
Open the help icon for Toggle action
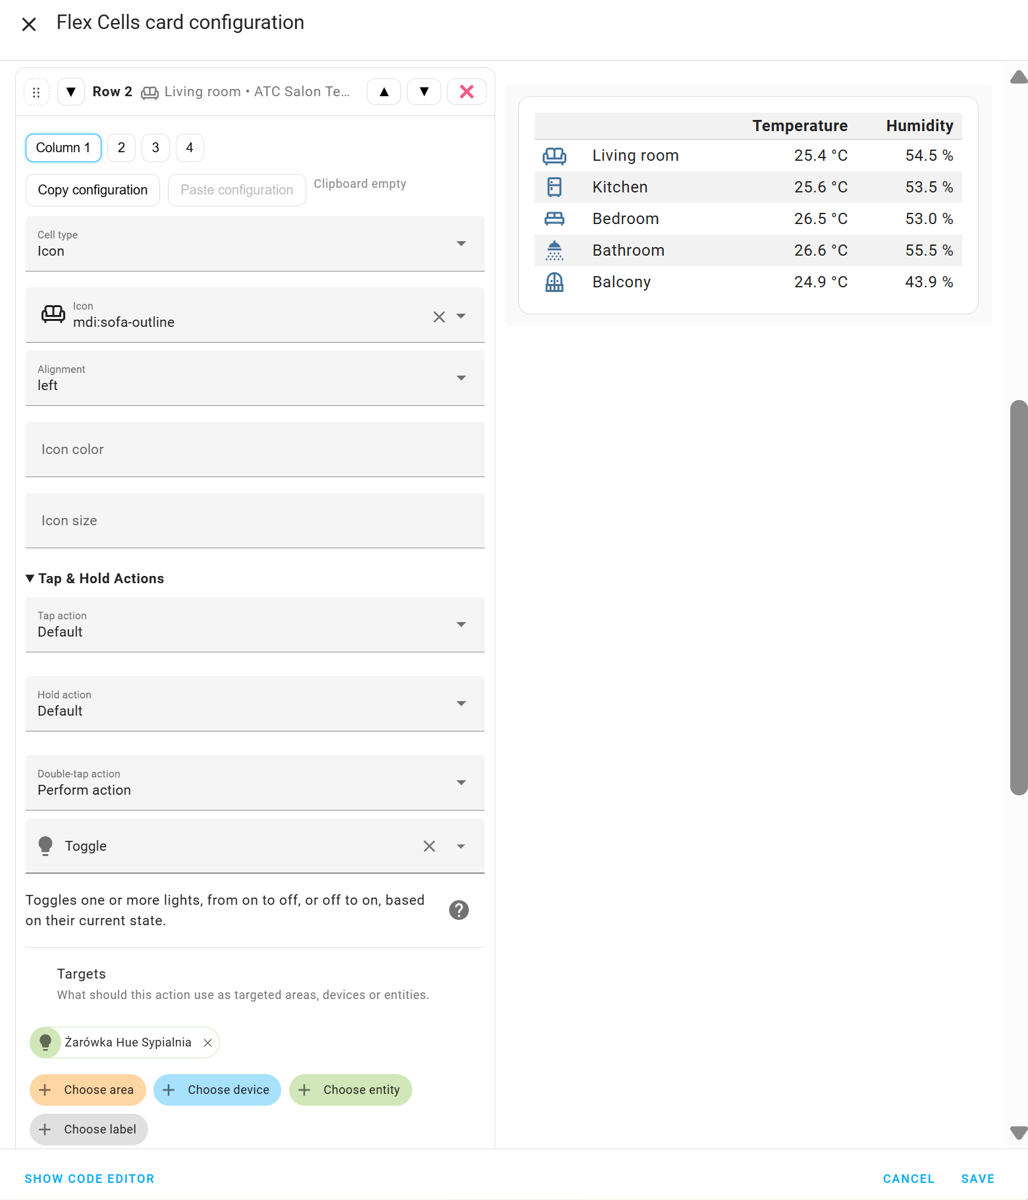[458, 910]
